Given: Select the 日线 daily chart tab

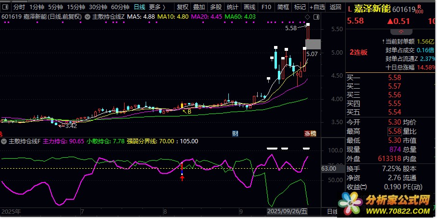Looking at the screenshot, I should click(x=139, y=7).
